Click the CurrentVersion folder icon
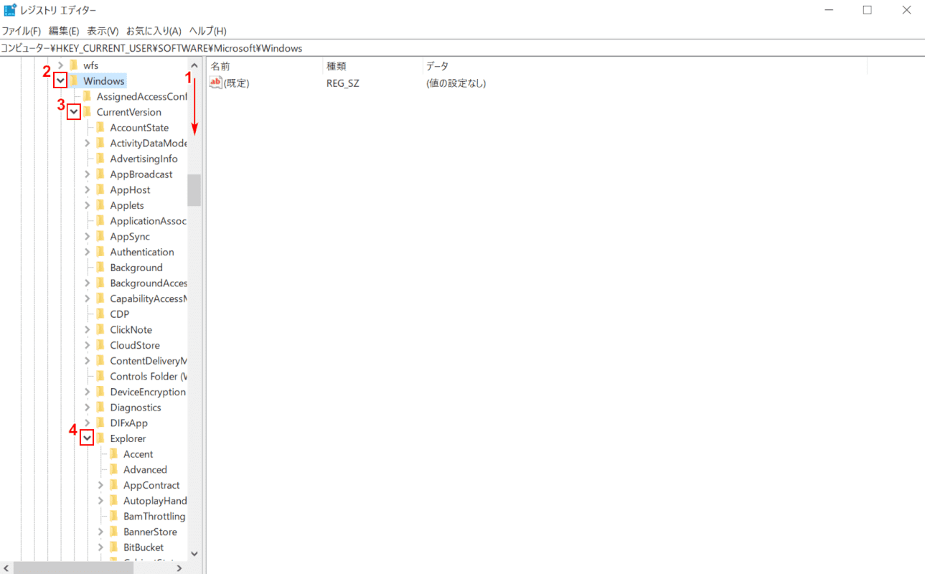Screen dimensions: 925x574 (x=87, y=112)
